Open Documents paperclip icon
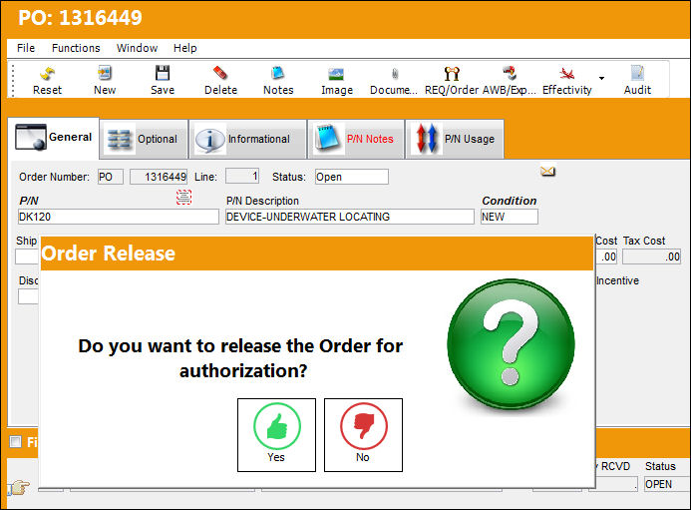The image size is (691, 510). coord(394,80)
